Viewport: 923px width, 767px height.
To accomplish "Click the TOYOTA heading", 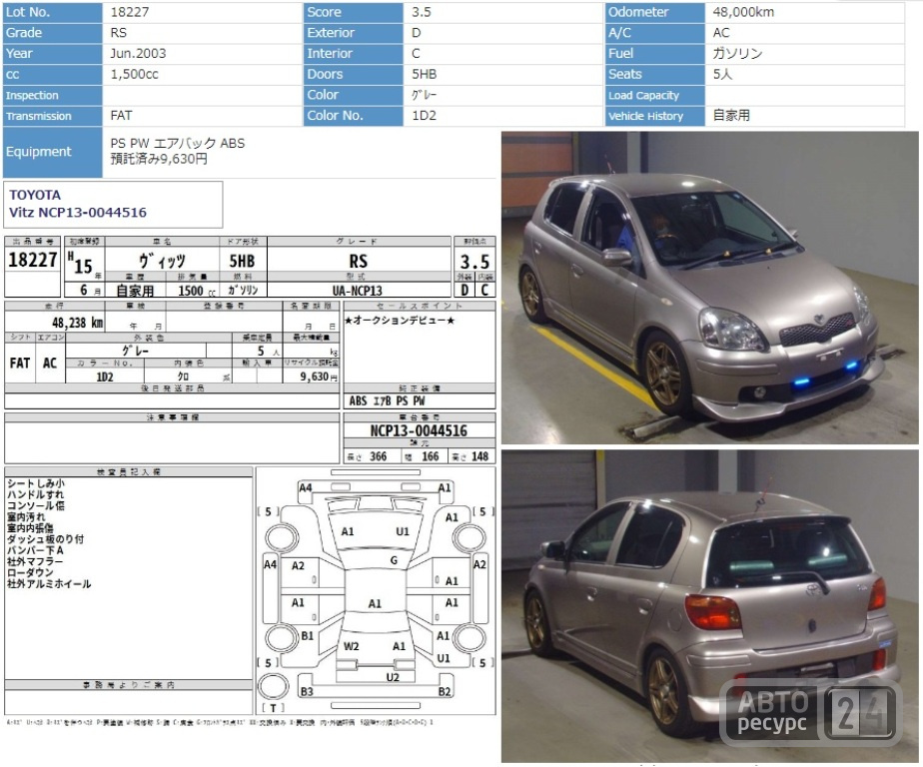I will point(35,195).
